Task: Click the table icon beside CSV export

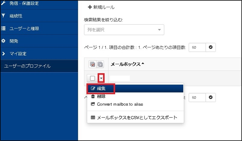Action: point(93,118)
